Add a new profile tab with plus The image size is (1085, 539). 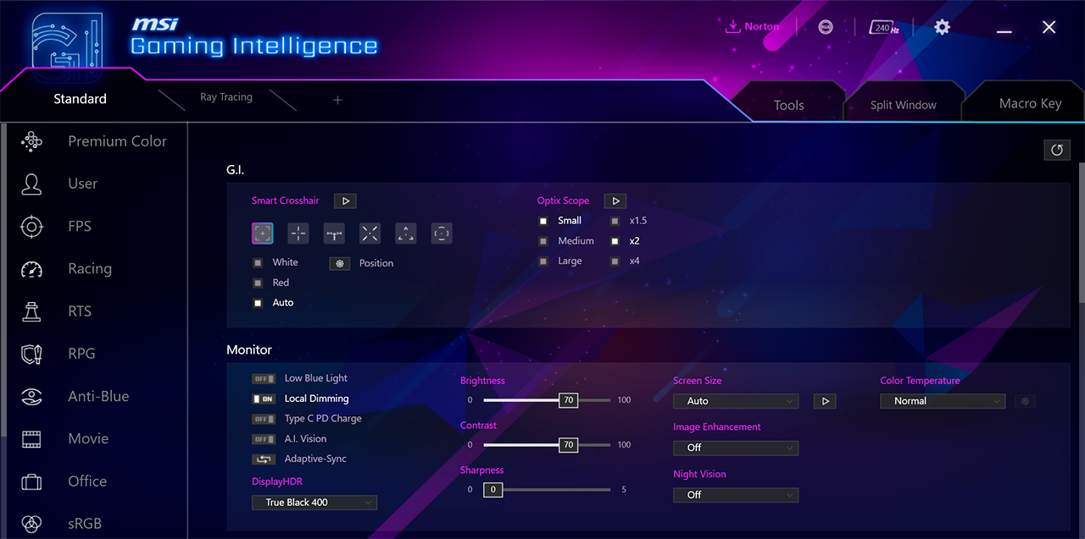click(337, 100)
